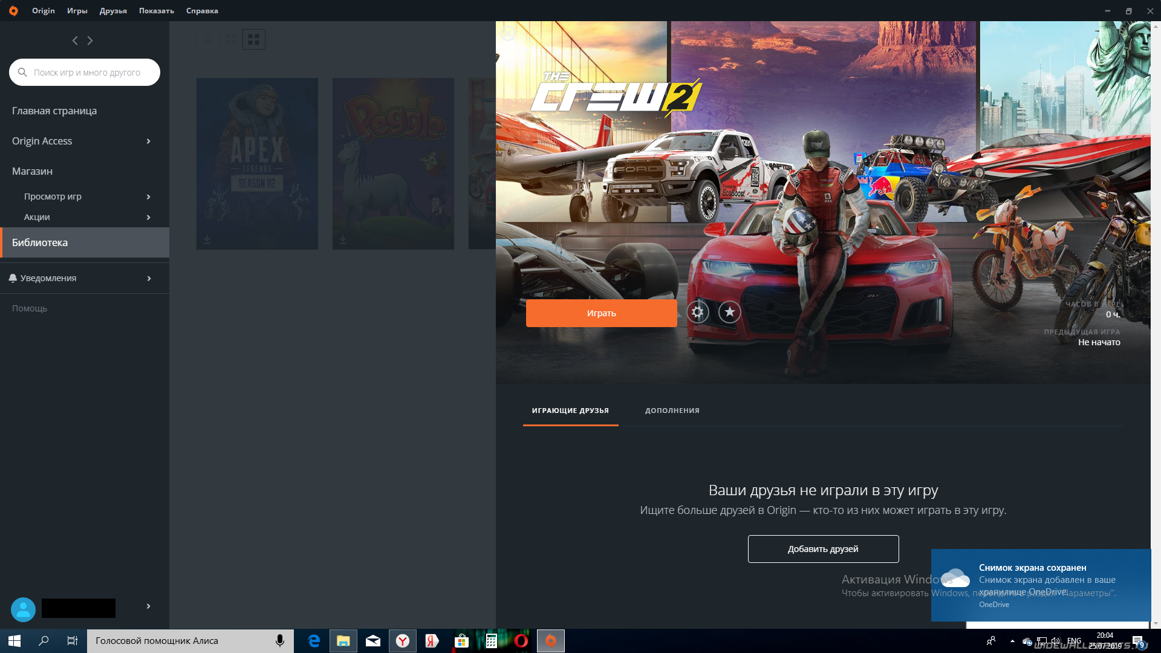The width and height of the screenshot is (1161, 653).
Task: Open File Explorer from taskbar
Action: coord(343,641)
